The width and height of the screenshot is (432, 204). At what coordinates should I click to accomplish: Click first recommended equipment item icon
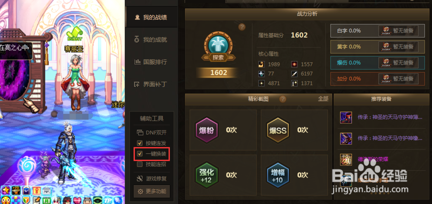click(x=346, y=118)
